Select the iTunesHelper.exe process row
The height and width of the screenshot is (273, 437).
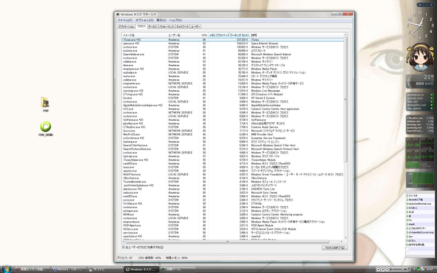coord(233,160)
